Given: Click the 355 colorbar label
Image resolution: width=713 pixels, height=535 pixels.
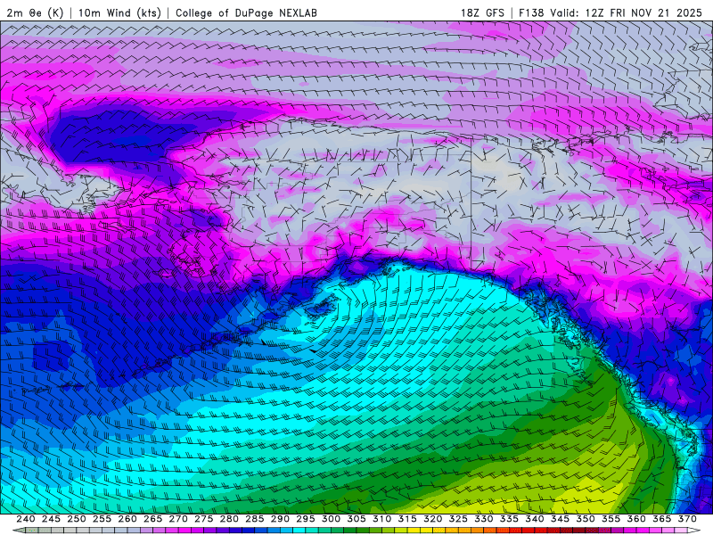Looking at the screenshot, I should pos(611,519).
